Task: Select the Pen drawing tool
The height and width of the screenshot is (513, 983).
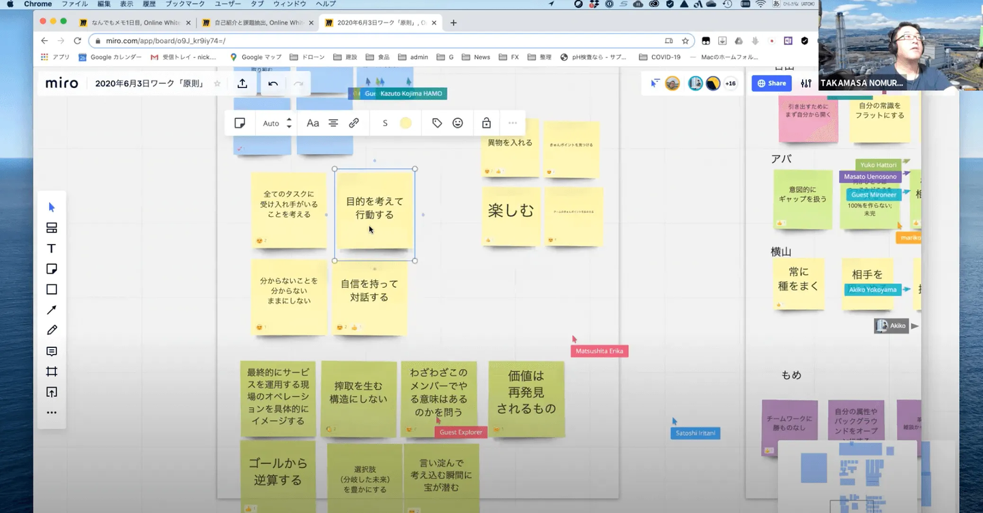Action: pyautogui.click(x=51, y=330)
